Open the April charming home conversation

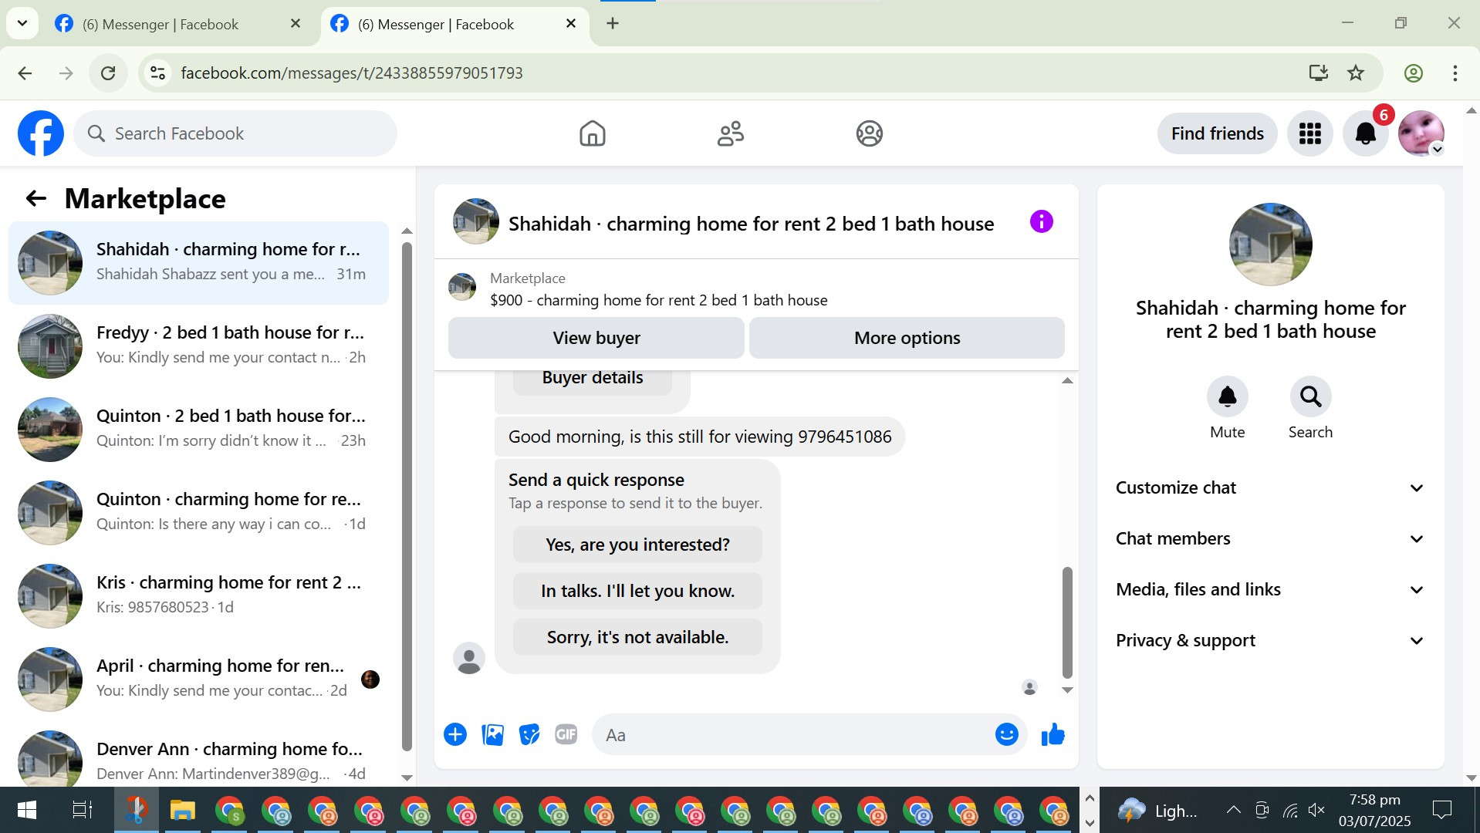coord(198,680)
